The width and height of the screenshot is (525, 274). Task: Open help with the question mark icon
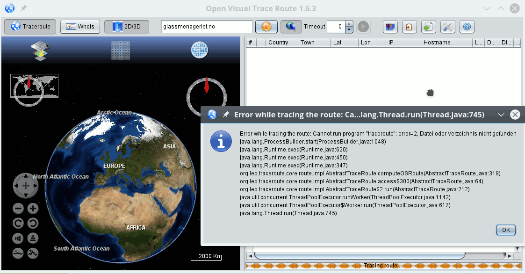467,27
